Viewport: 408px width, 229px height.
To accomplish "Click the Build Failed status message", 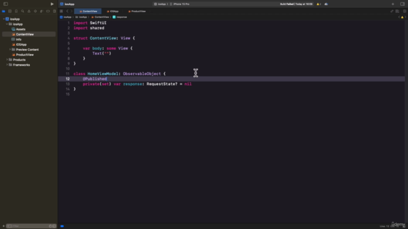I will (x=296, y=4).
